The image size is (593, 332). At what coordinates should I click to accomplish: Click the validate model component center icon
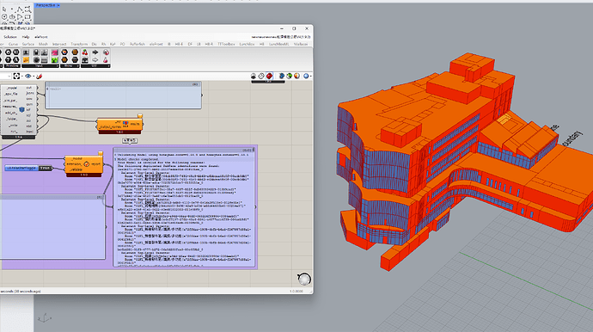86,164
